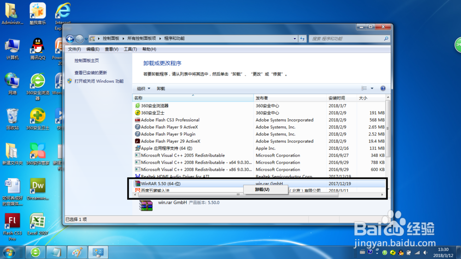Open the 帮助(H) menu
The width and height of the screenshot is (461, 259).
pos(149,49)
